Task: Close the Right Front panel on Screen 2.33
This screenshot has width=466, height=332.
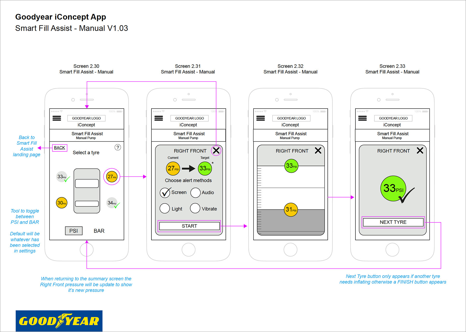Action: [x=420, y=150]
